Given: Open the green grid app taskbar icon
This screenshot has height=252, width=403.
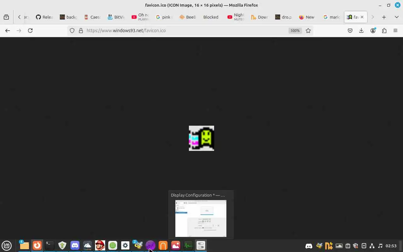Looking at the screenshot, I should tap(113, 245).
